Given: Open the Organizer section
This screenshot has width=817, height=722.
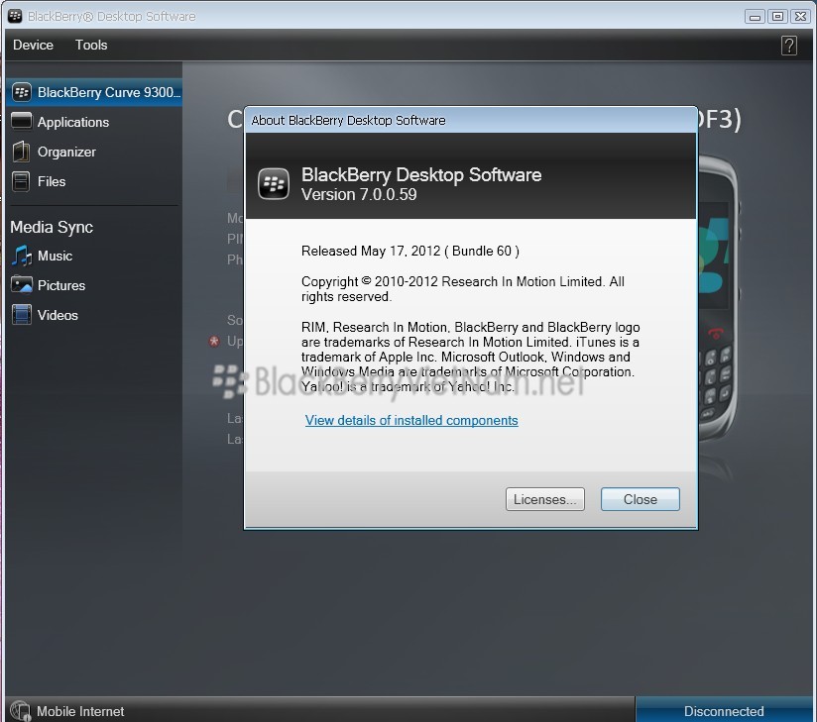Looking at the screenshot, I should [66, 152].
